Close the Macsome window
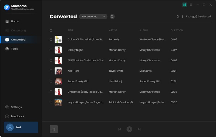The width and height of the screenshot is (216, 137). [x=211, y=5]
